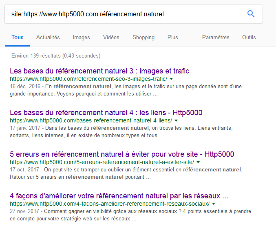The image size is (276, 231).
Task: Click the green URL referencement-seo-3-images-trafic
Action: point(88,79)
